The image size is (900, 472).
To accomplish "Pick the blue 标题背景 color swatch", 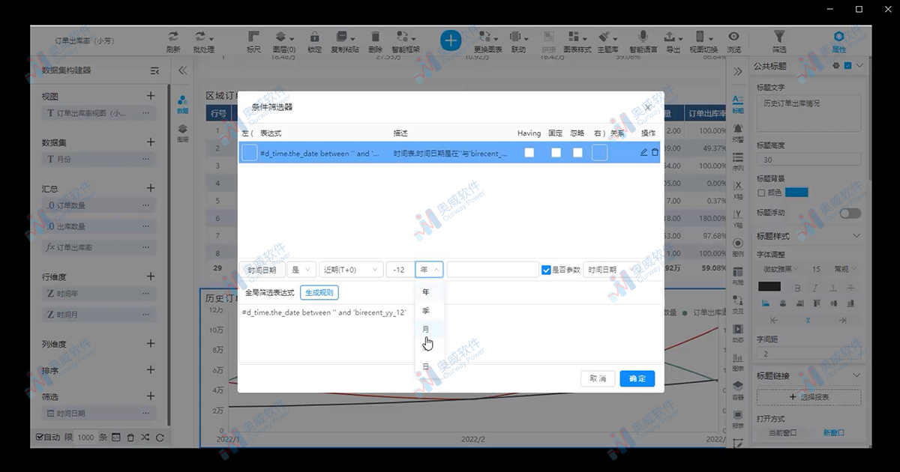I will pyautogui.click(x=796, y=193).
